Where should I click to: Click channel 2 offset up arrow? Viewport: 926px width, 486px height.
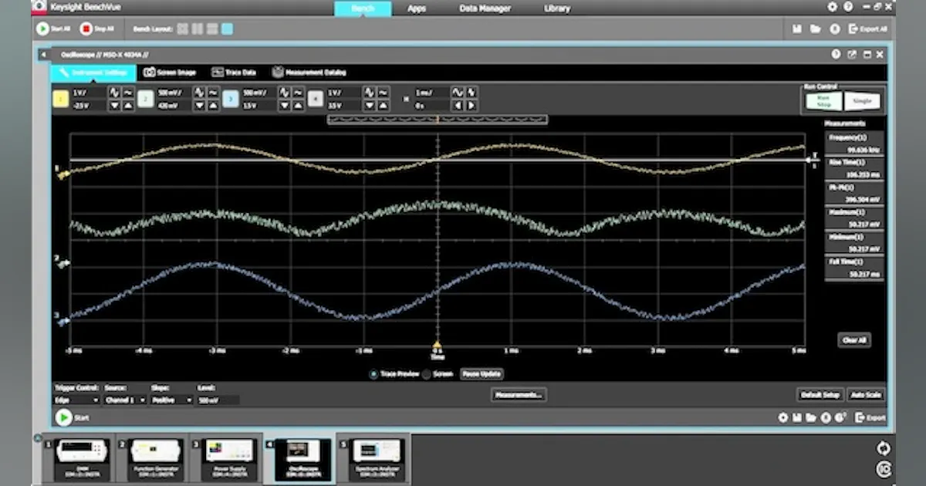(x=213, y=106)
